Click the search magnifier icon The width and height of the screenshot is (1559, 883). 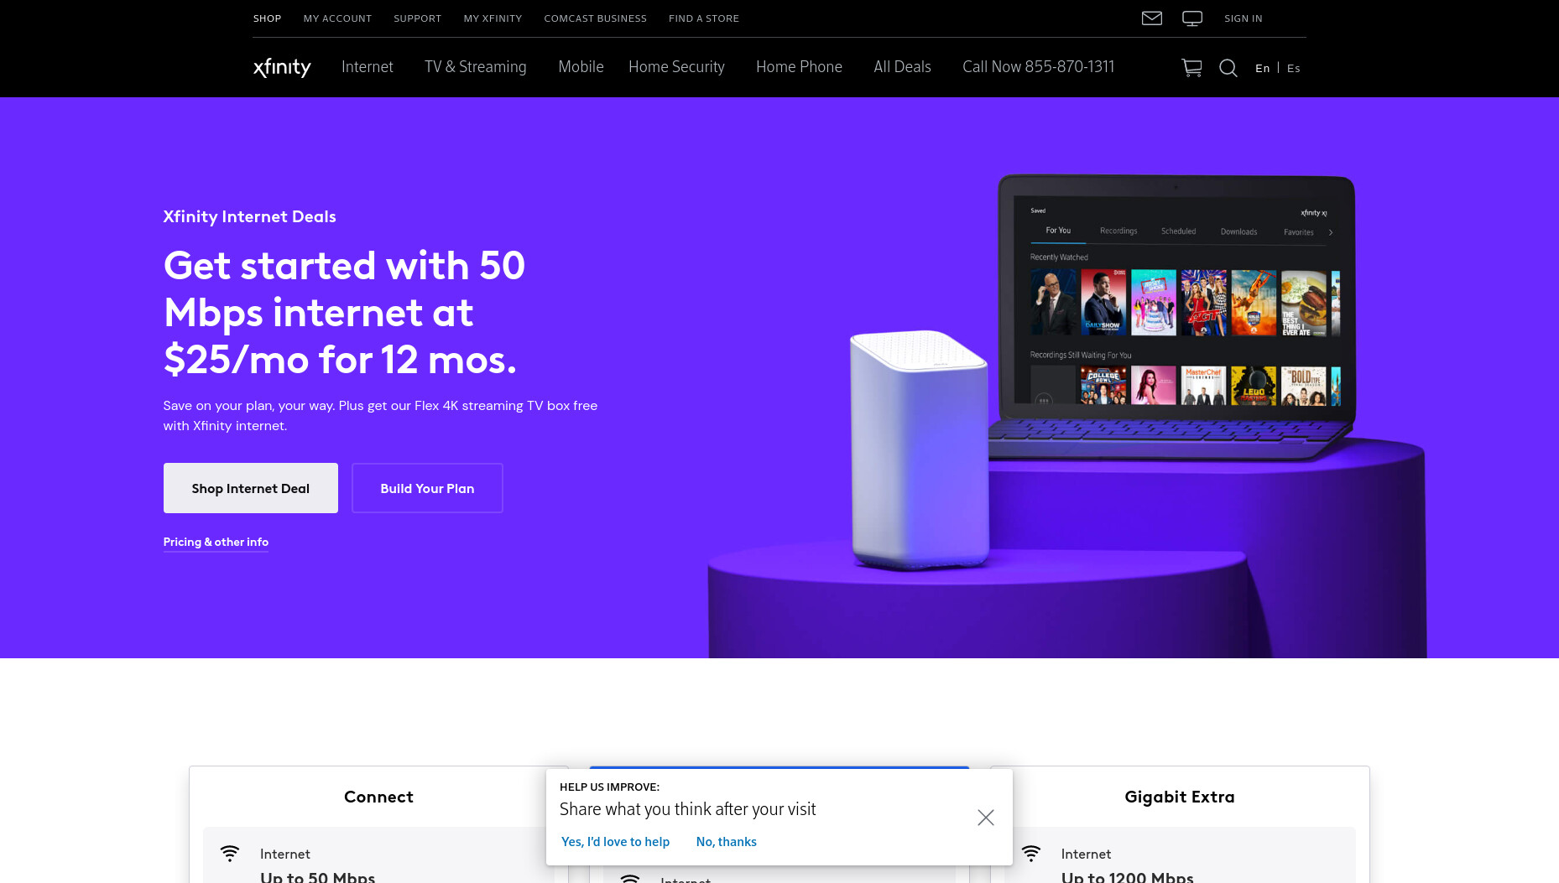[x=1228, y=68]
